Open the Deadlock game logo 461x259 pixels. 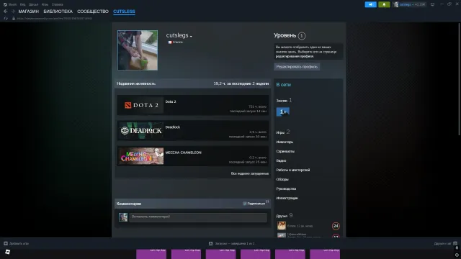(140, 131)
